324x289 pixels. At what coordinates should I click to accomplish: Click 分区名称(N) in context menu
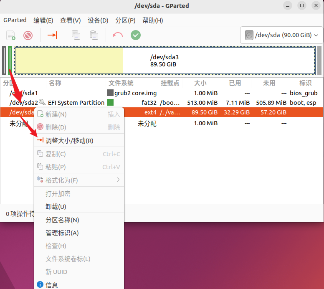click(62, 220)
